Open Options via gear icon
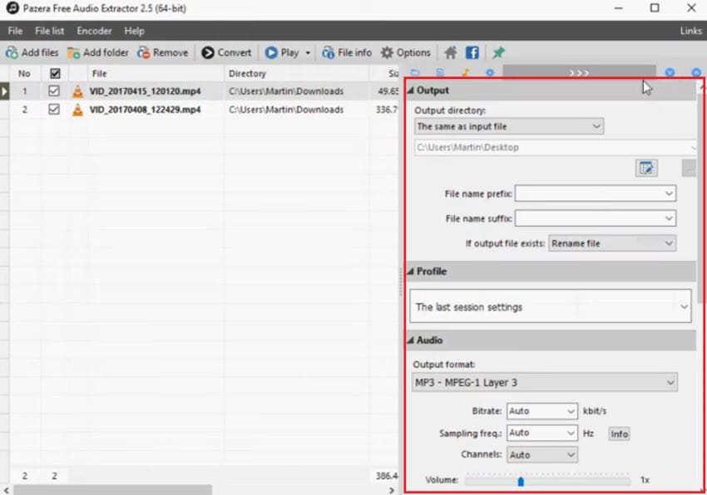Image resolution: width=707 pixels, height=495 pixels. pyautogui.click(x=387, y=52)
